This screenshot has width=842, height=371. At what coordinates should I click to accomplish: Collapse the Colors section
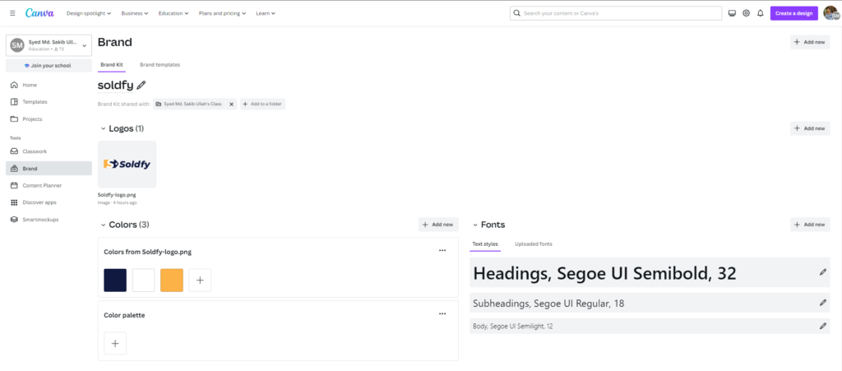pyautogui.click(x=104, y=225)
